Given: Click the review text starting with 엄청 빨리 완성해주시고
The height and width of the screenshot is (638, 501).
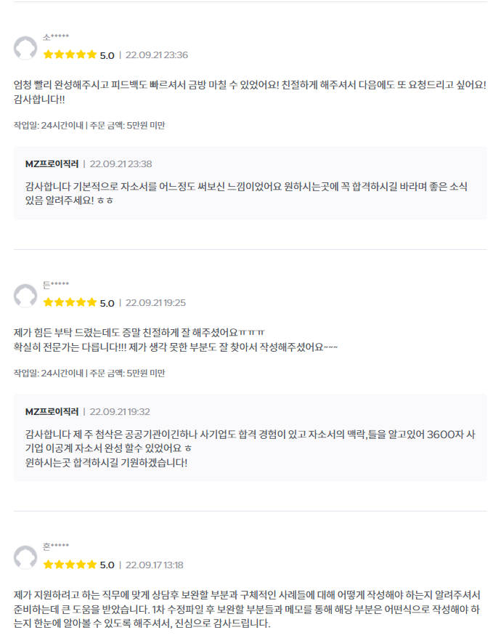Looking at the screenshot, I should point(250,92).
